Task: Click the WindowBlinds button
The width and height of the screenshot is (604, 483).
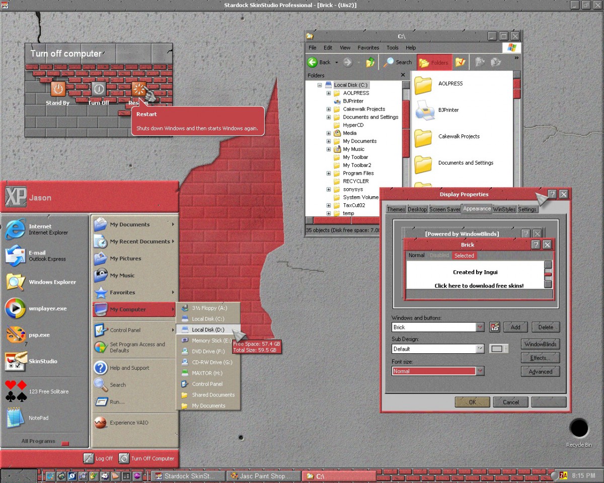Action: pos(541,345)
